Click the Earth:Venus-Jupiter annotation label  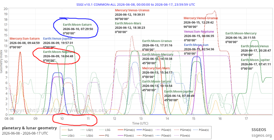point(58,39)
